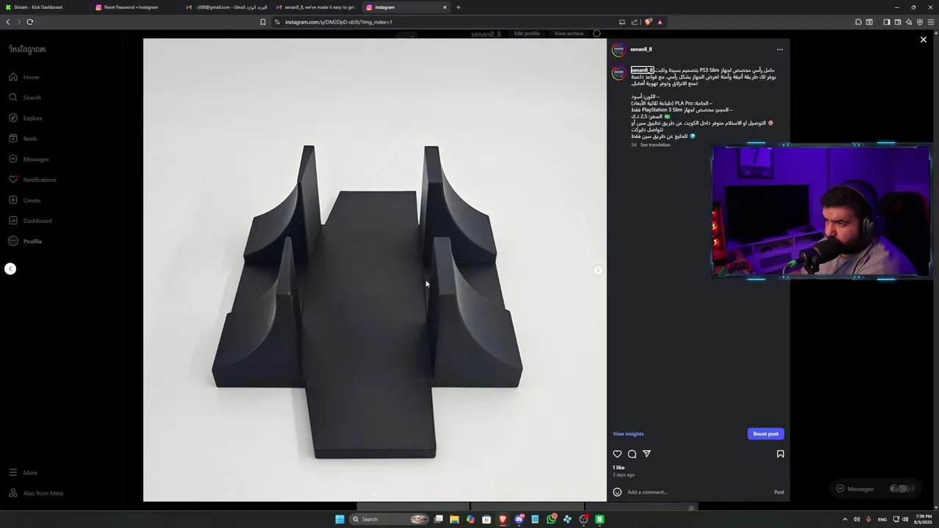The height and width of the screenshot is (528, 939).
Task: Open the clock showing 7:39 PM
Action: 921,519
